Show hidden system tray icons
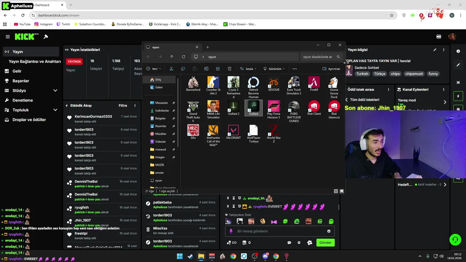This screenshot has height=262, width=466. [420, 256]
